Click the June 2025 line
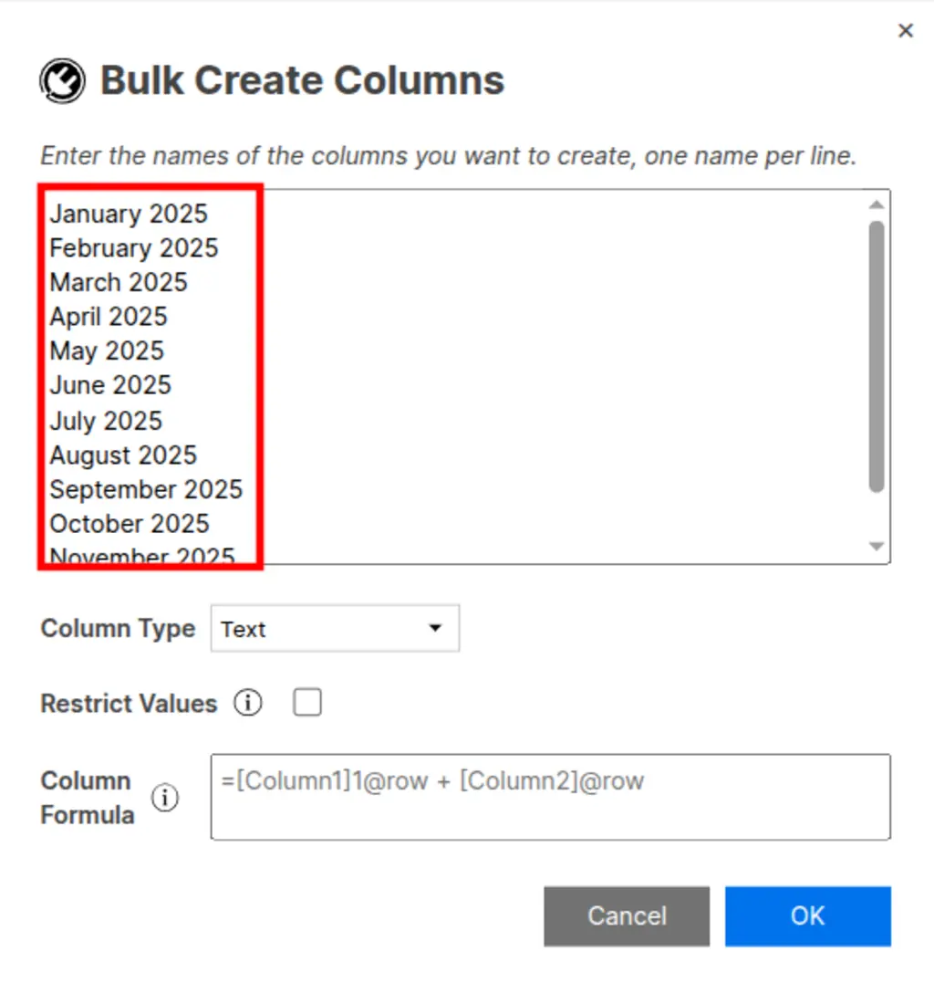This screenshot has height=983, width=934. pos(110,385)
